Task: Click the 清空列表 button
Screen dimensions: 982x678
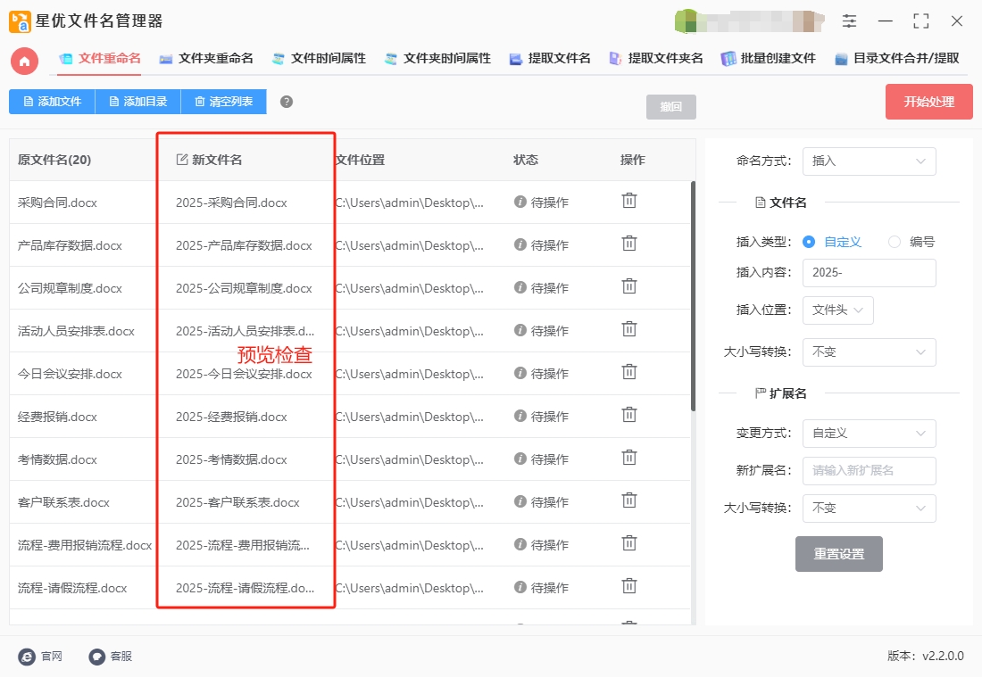Action: 223,102
